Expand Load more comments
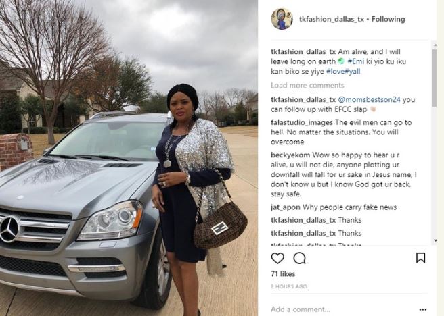 pyautogui.click(x=307, y=85)
